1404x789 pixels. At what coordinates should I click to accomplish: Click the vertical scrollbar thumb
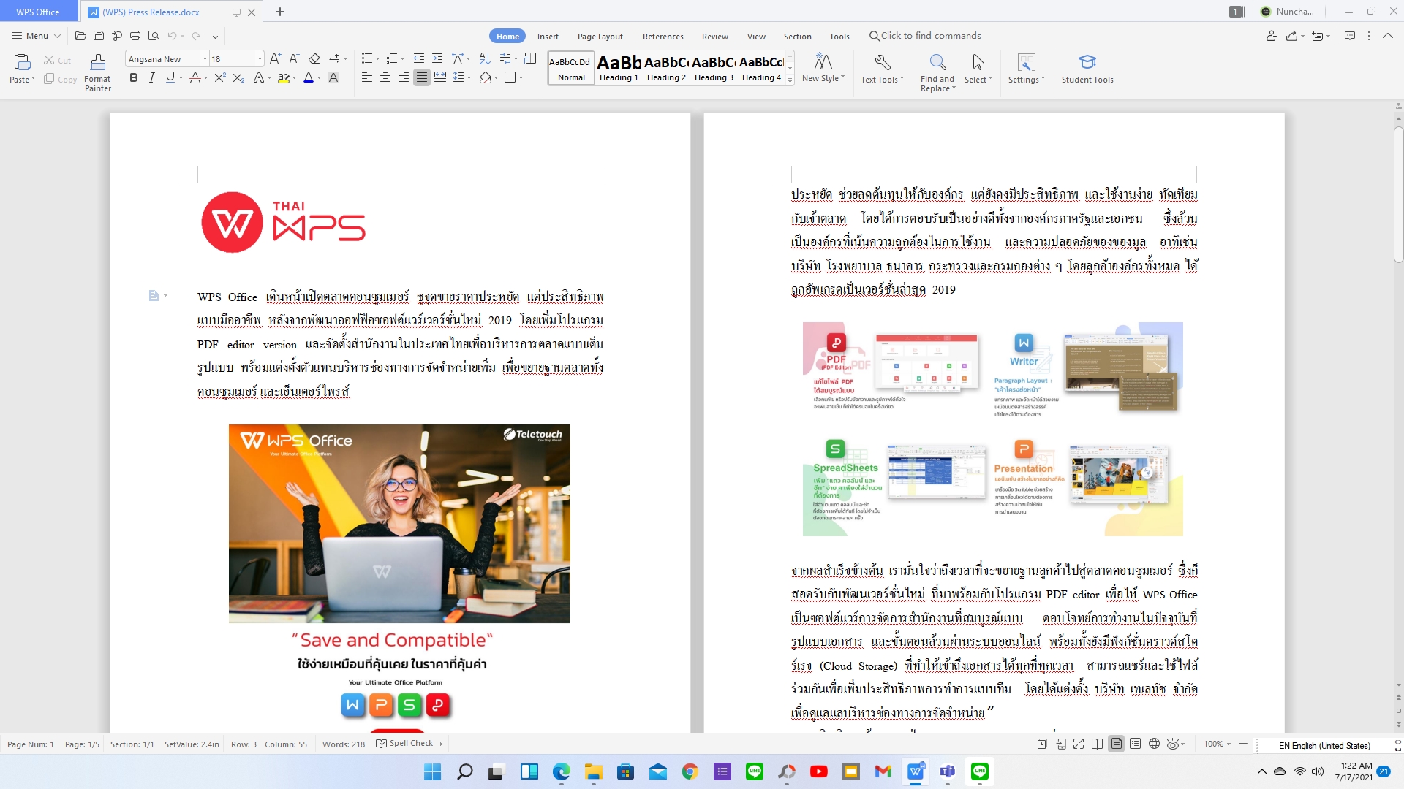point(1398,194)
